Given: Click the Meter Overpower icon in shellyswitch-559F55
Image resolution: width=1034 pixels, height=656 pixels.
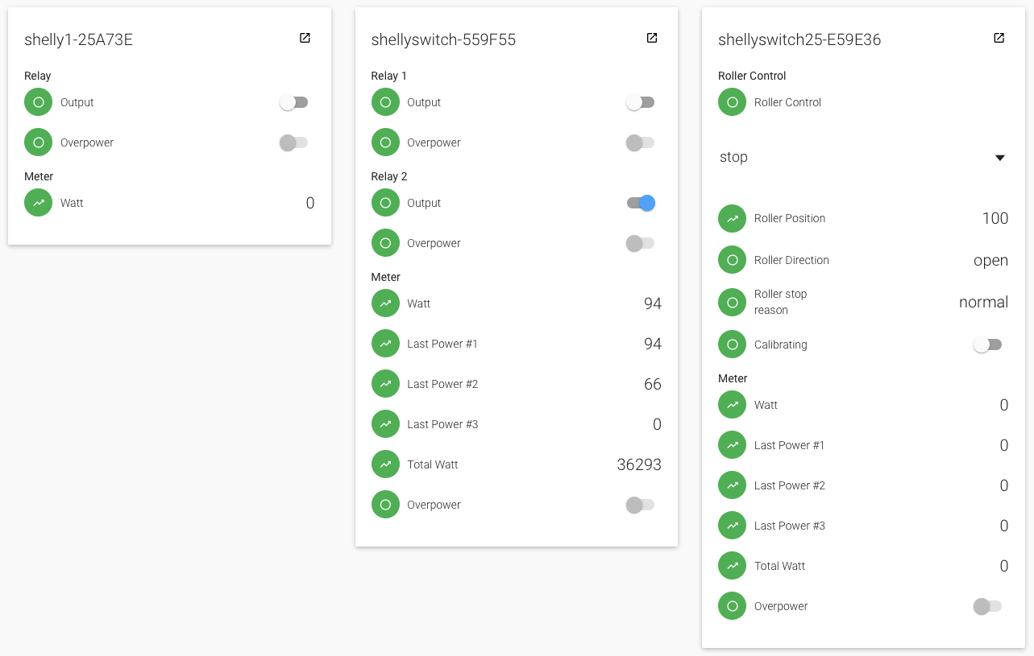Looking at the screenshot, I should click(385, 505).
